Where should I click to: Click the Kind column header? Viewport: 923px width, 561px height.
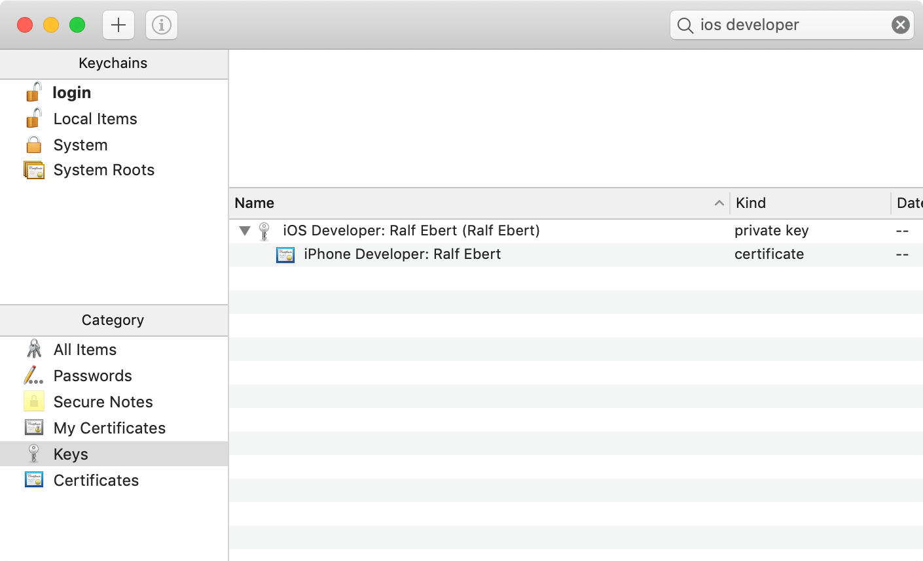click(750, 203)
